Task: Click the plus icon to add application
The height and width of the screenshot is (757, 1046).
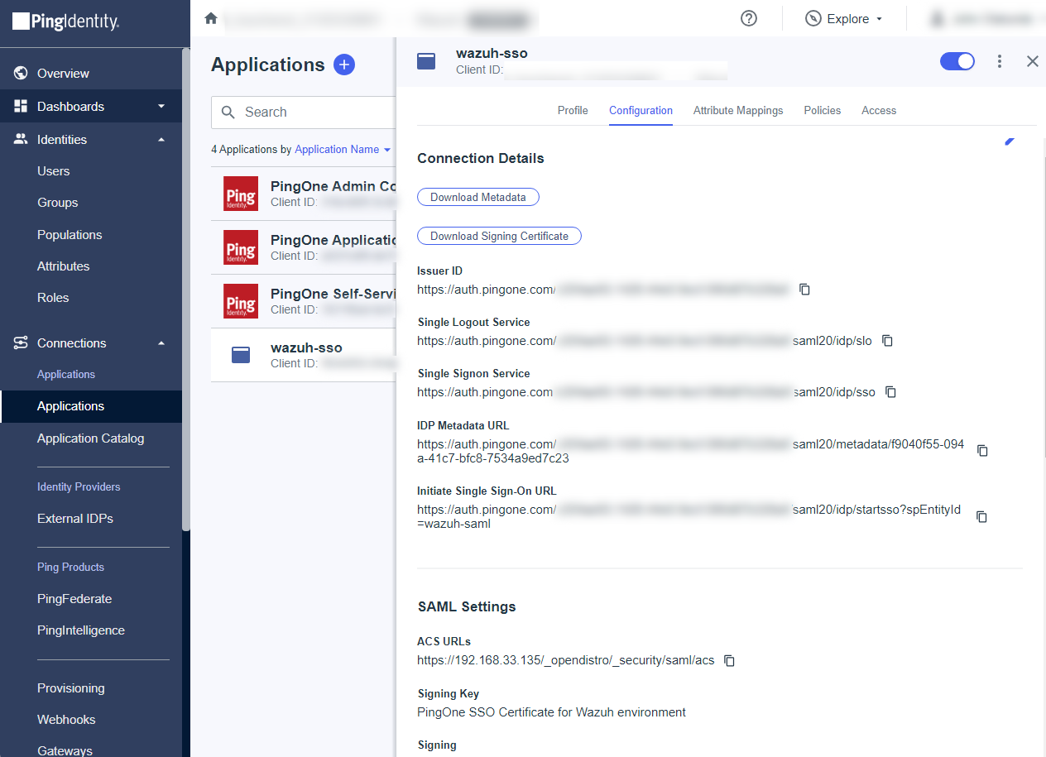Action: click(344, 65)
